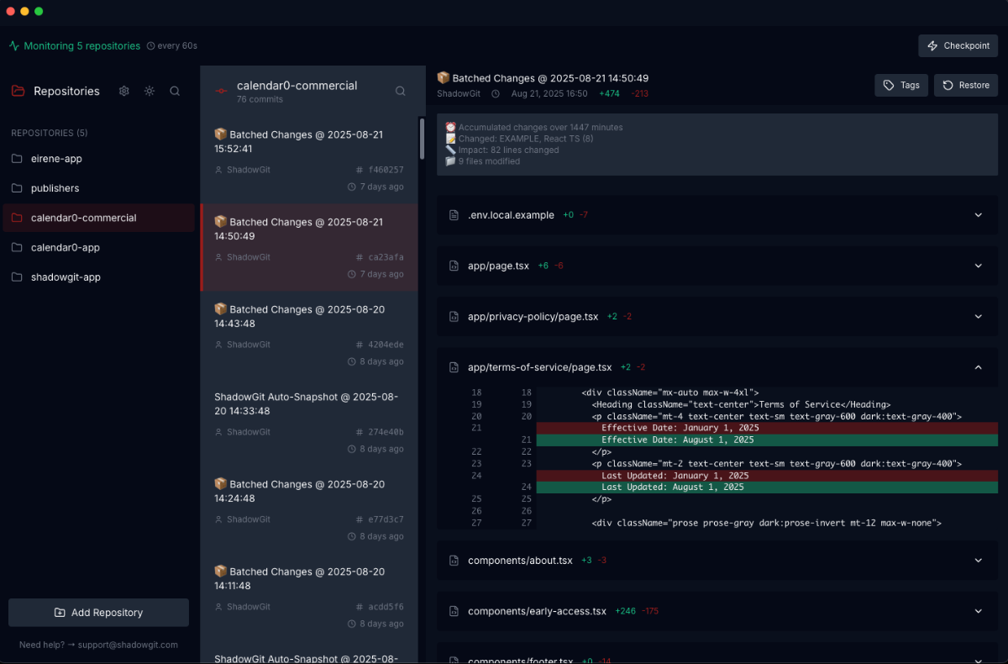
Task: Click the commit icon beside calendar0-commercial title
Action: pyautogui.click(x=222, y=91)
